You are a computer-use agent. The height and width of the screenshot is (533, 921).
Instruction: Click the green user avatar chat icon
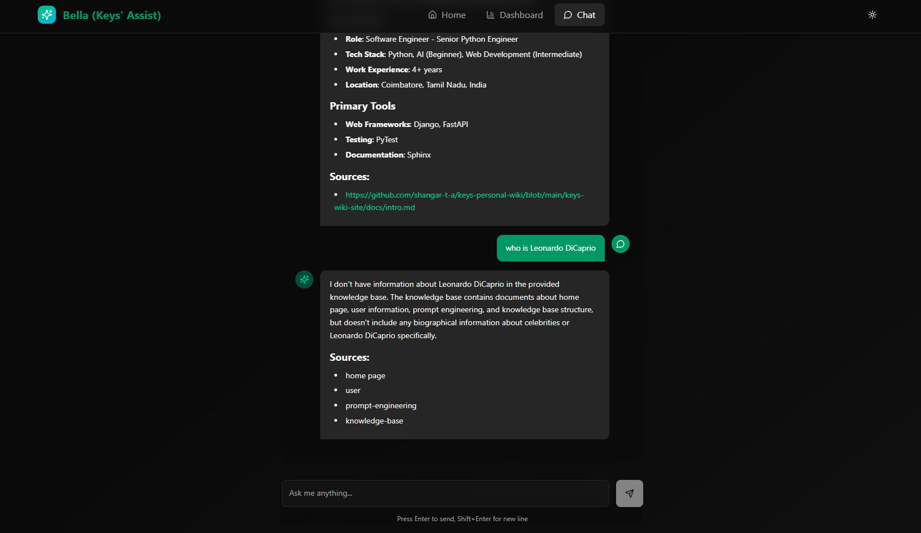pyautogui.click(x=620, y=244)
